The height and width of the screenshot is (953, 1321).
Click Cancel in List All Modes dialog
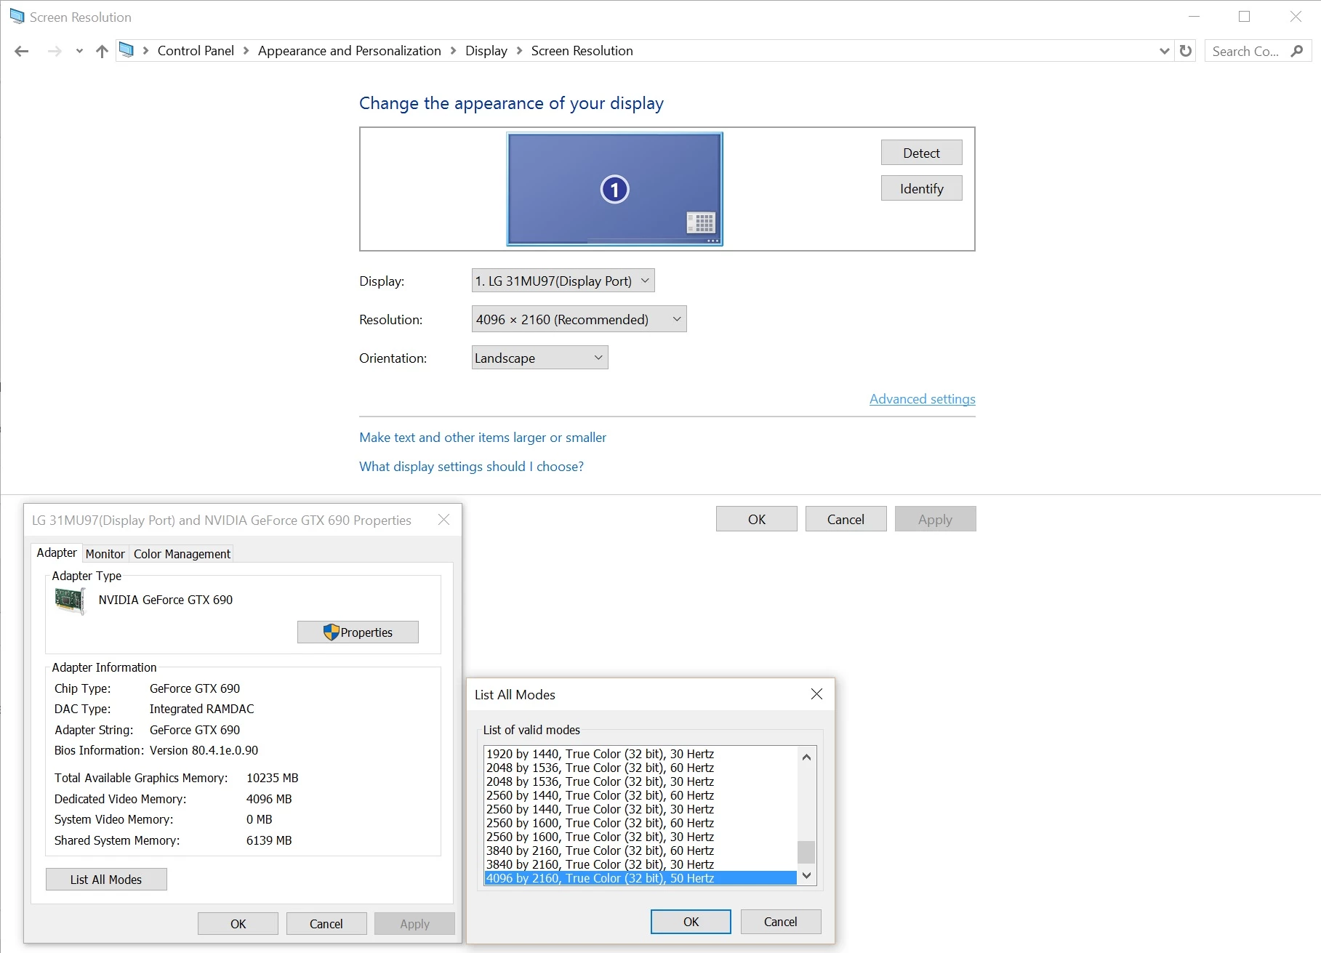point(781,922)
